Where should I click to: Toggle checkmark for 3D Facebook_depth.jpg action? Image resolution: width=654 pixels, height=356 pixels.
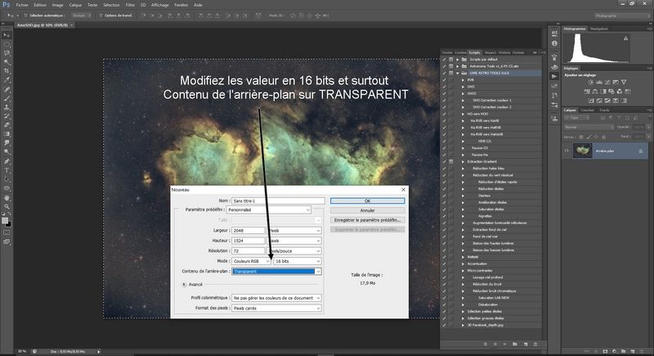pyautogui.click(x=444, y=325)
